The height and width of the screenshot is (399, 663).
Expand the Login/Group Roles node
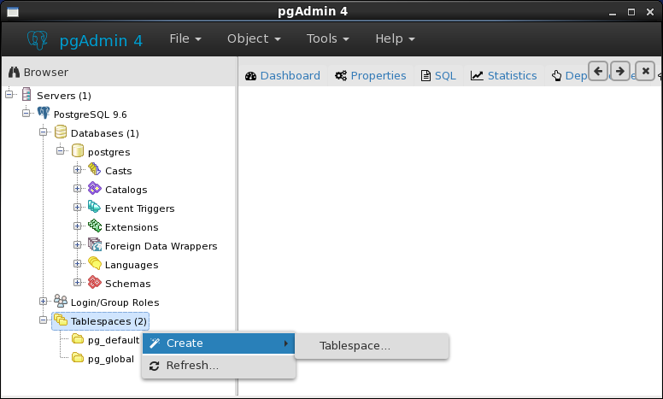43,301
